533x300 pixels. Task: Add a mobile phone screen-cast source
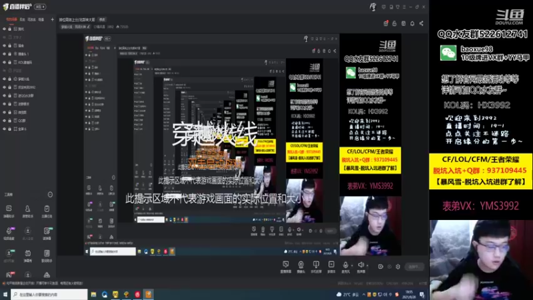316,267
